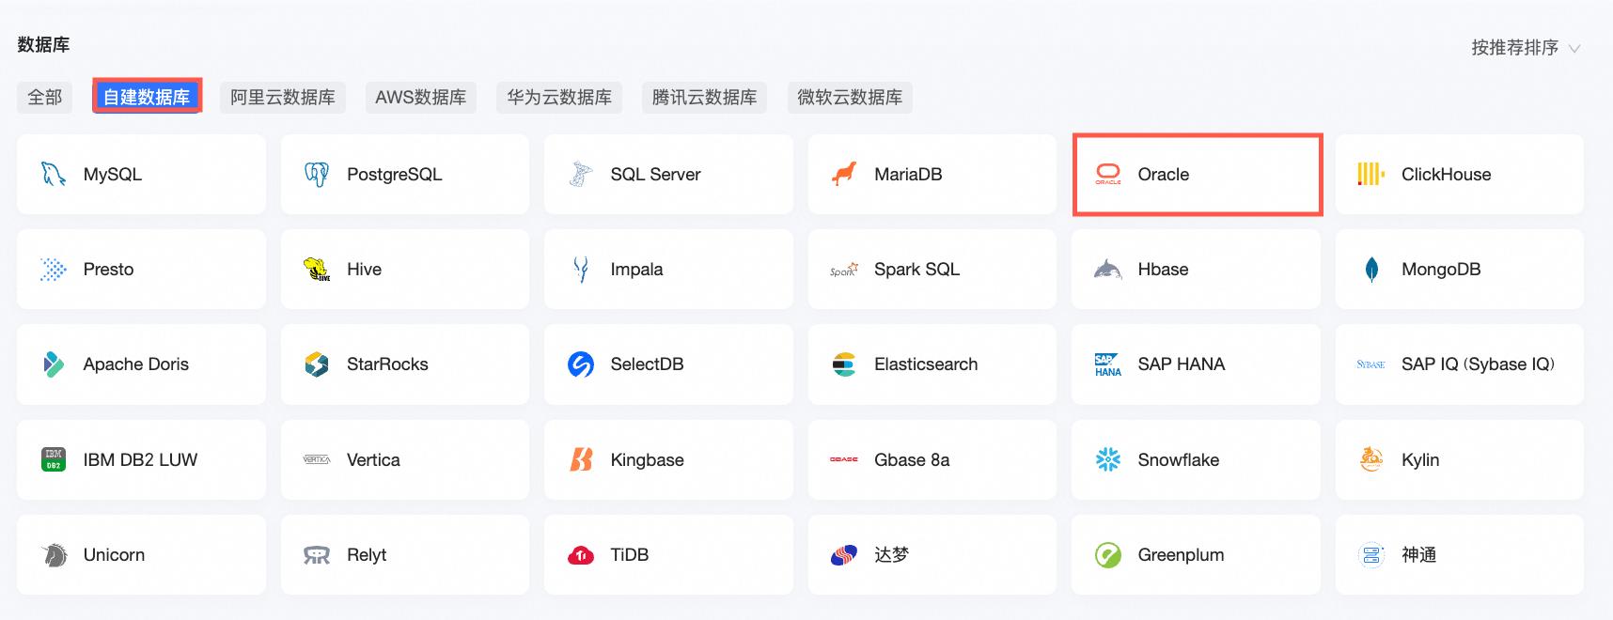1613x620 pixels.
Task: Click the Snowflake icon
Action: pos(1108,459)
